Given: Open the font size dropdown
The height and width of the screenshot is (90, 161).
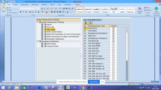Looking at the screenshot, I should click(39, 8).
